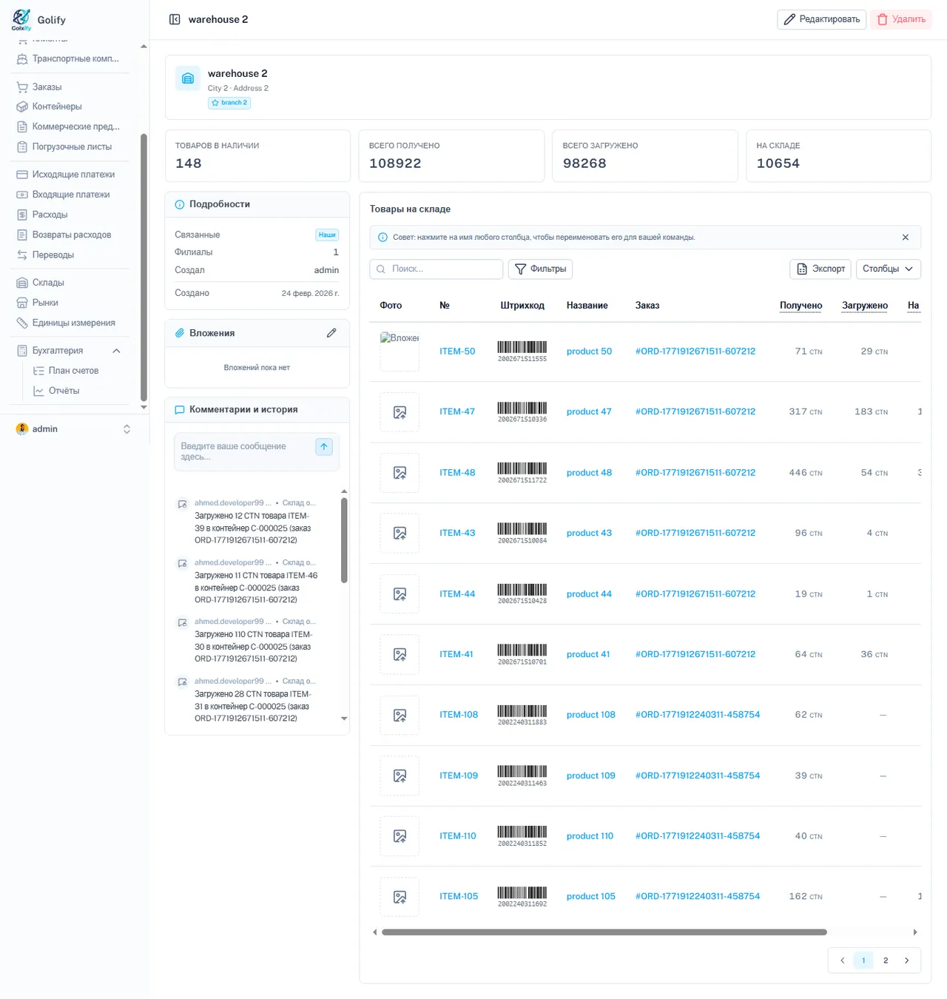The width and height of the screenshot is (947, 999).
Task: Click the table scroll right arrow
Action: coord(915,932)
